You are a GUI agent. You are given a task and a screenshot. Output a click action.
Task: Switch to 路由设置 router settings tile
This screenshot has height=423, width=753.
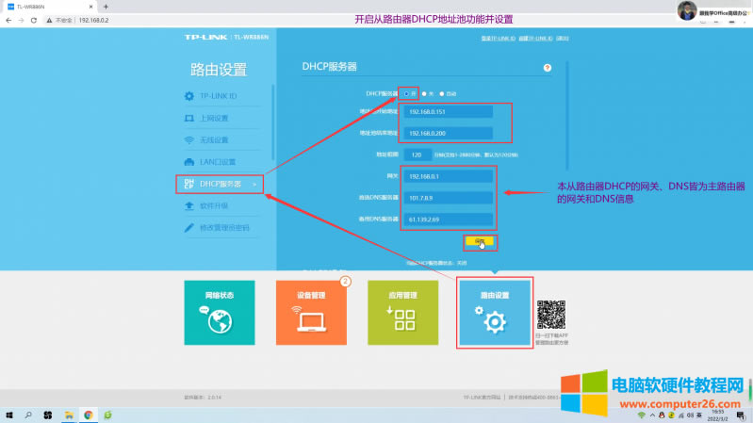pos(495,312)
